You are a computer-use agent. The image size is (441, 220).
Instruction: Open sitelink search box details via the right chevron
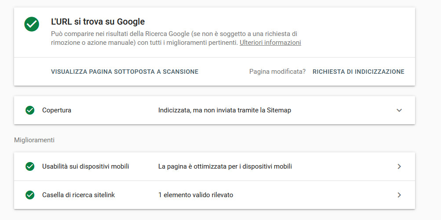[399, 195]
